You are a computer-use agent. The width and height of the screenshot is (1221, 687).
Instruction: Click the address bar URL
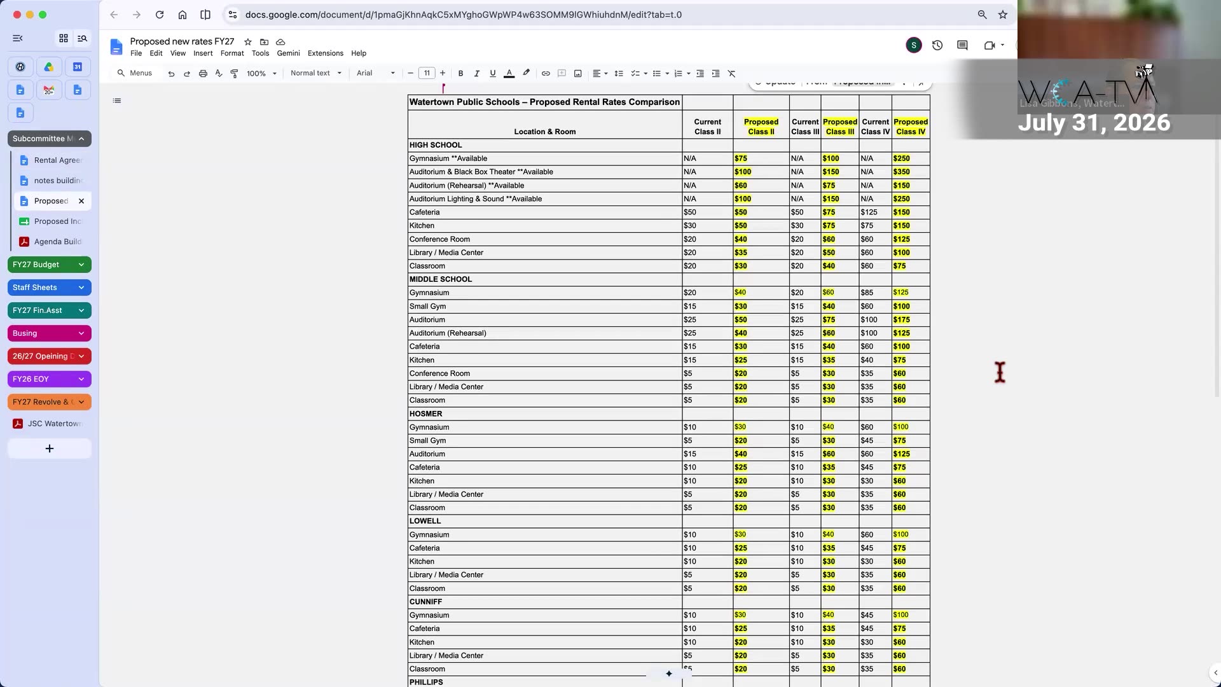coord(464,15)
